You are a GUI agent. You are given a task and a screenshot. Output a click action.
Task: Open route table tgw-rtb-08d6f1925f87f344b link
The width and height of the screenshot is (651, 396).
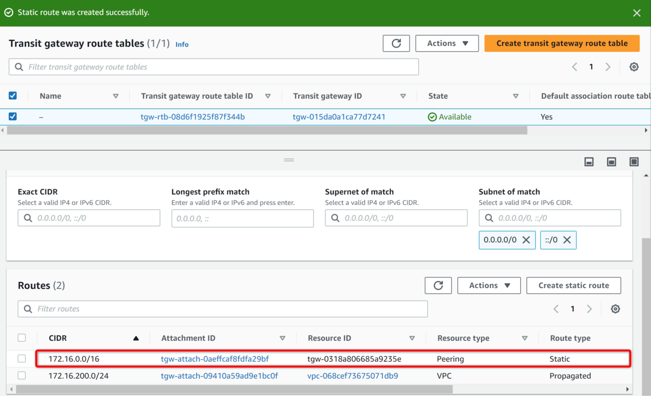click(193, 117)
